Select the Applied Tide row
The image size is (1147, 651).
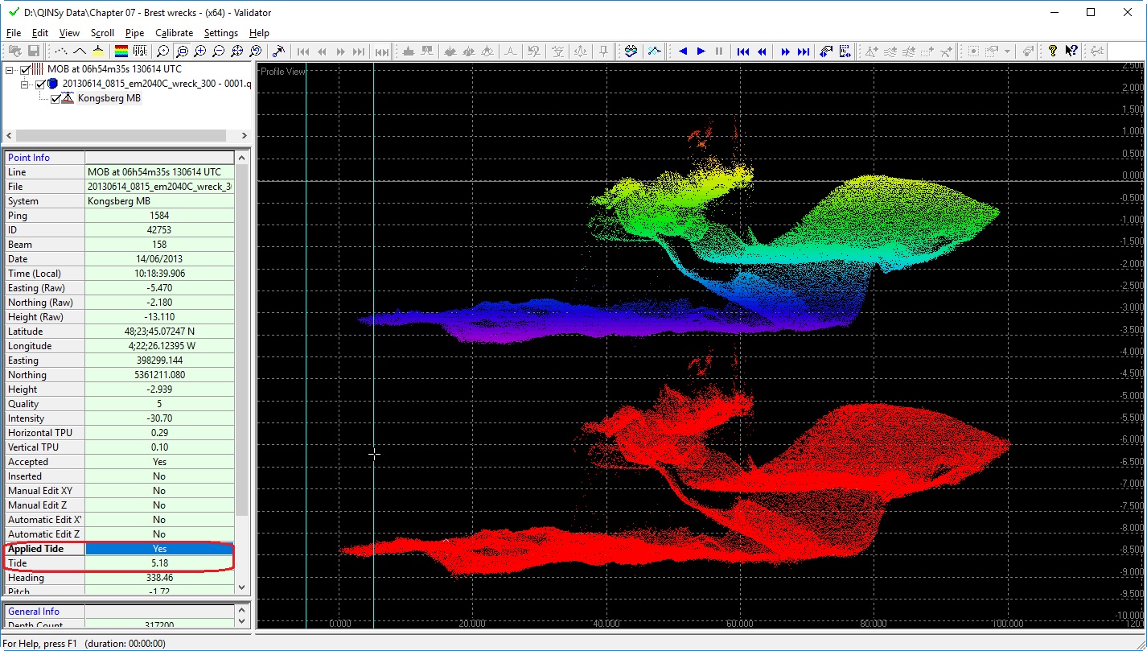click(x=44, y=549)
